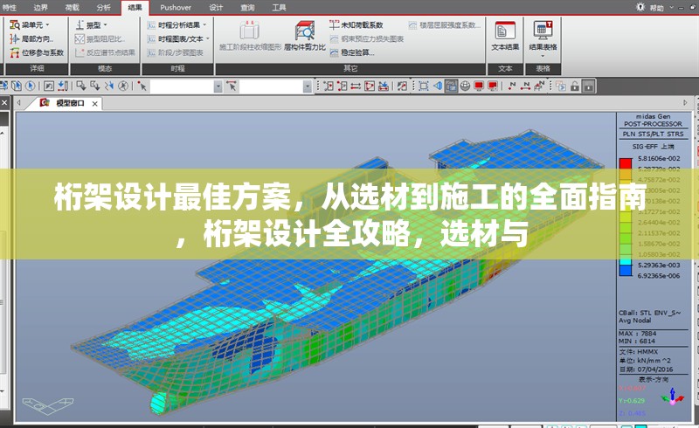Click the 时程图表/文本 icon

click(151, 38)
